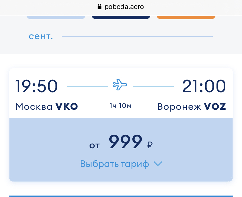This screenshot has width=242, height=197.
Task: Click the padlock icon beside pobeda.aero
Action: 100,7
